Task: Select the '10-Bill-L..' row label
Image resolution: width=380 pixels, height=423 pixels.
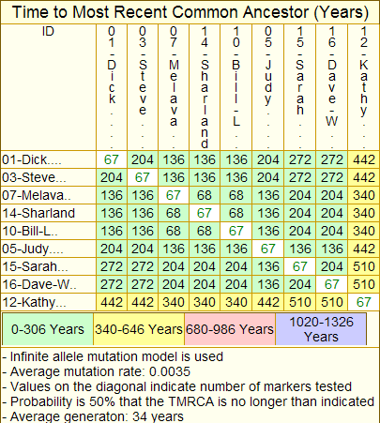Action: pos(48,231)
